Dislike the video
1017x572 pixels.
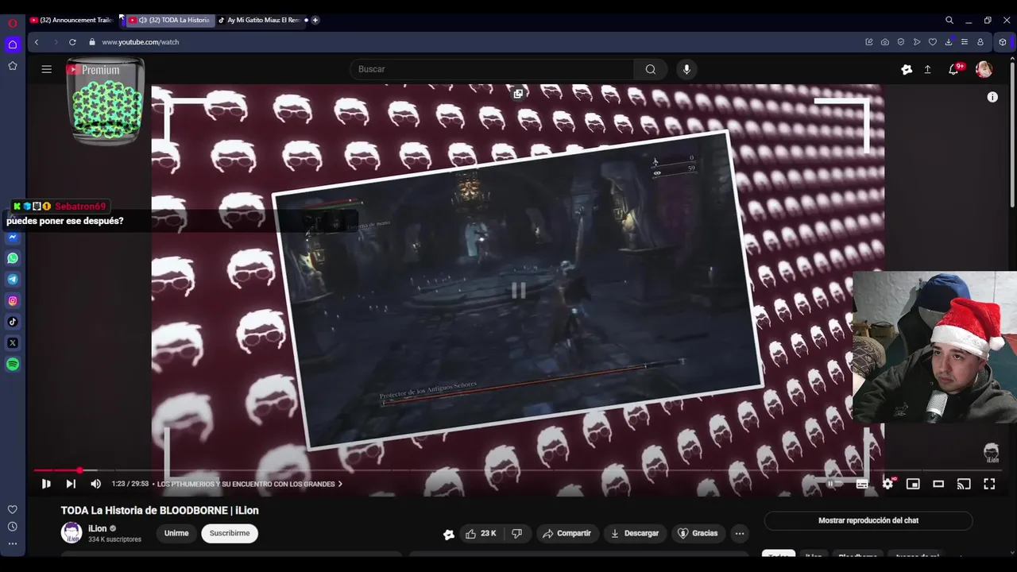tap(517, 533)
